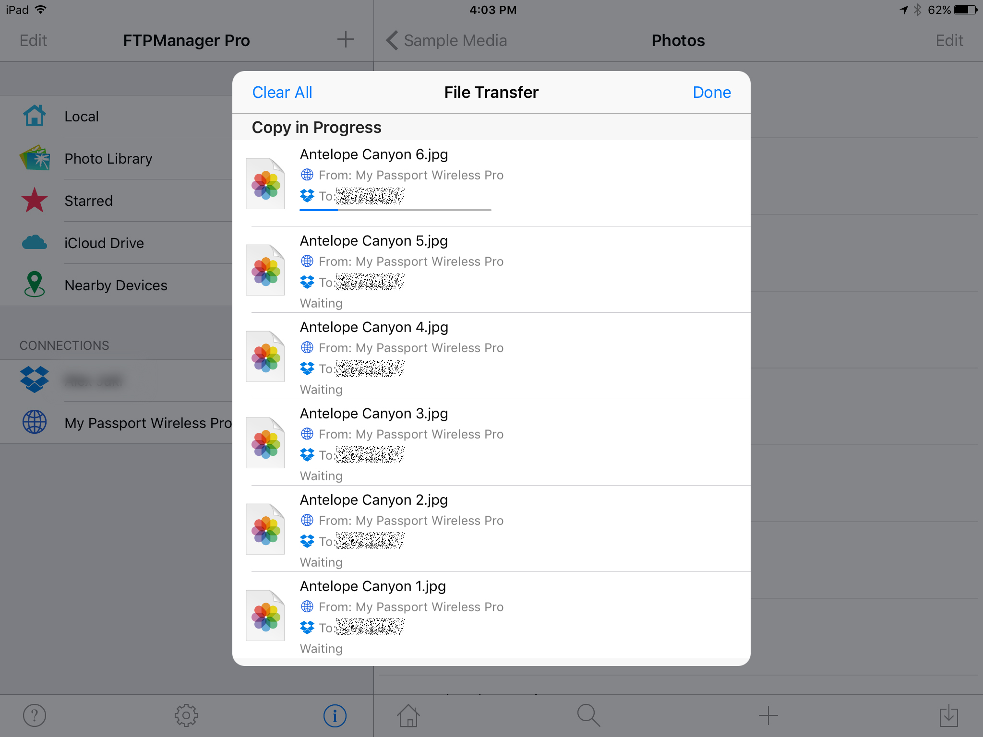Open the settings gear icon
The height and width of the screenshot is (737, 983).
tap(186, 715)
